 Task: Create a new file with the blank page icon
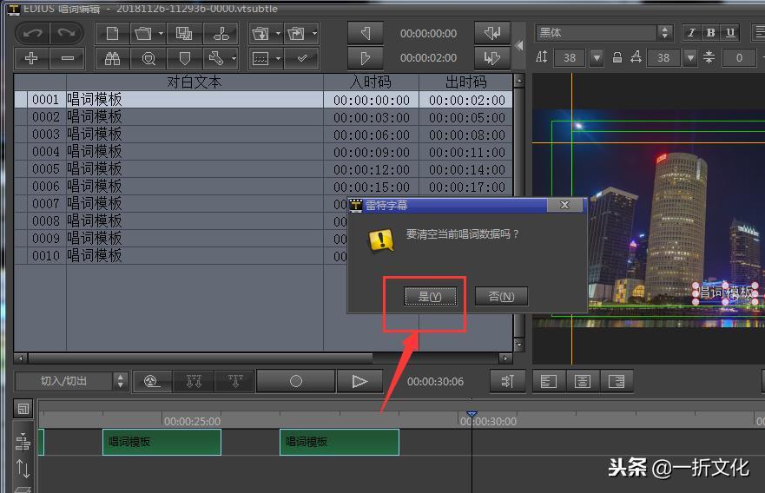pos(113,34)
